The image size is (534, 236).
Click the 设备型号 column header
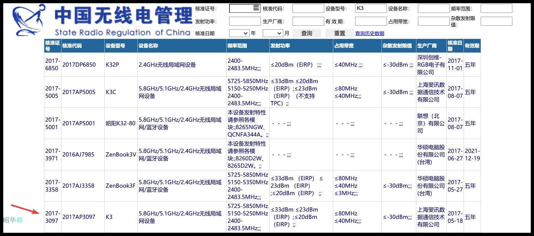[121, 46]
